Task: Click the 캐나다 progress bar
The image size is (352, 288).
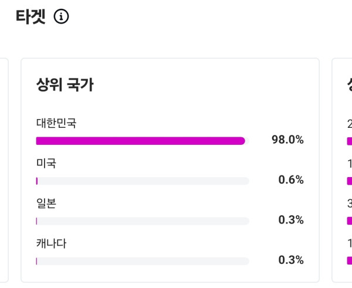Action: click(x=142, y=261)
